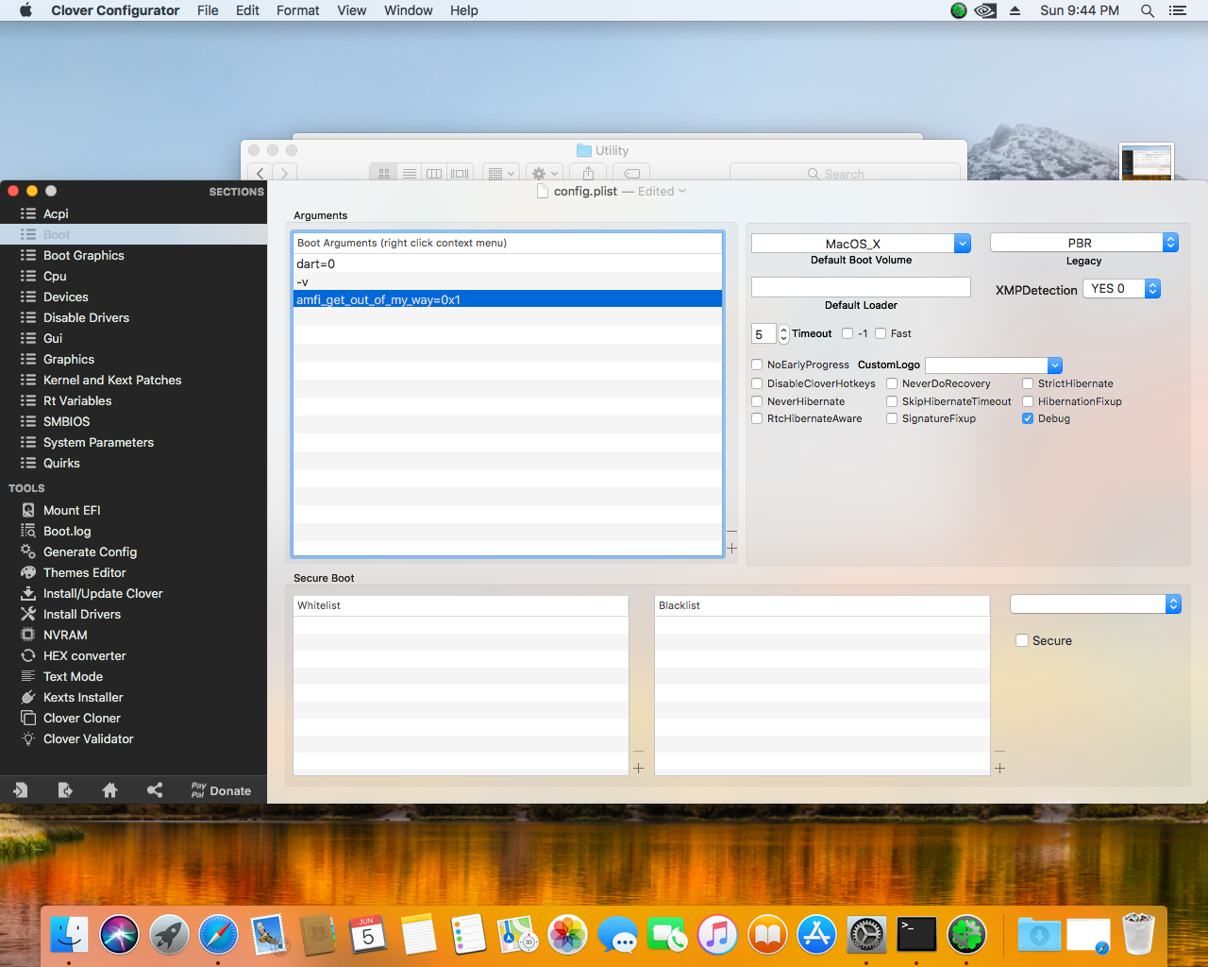Open Clover Validator tool
This screenshot has height=967, width=1208.
pos(88,738)
